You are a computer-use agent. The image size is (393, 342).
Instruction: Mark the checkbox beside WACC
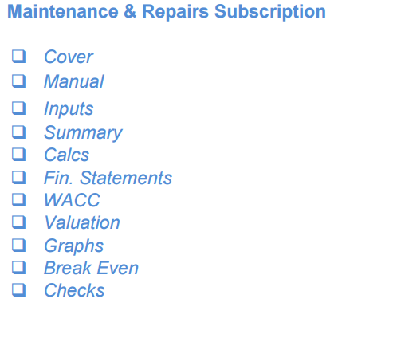[x=19, y=199]
